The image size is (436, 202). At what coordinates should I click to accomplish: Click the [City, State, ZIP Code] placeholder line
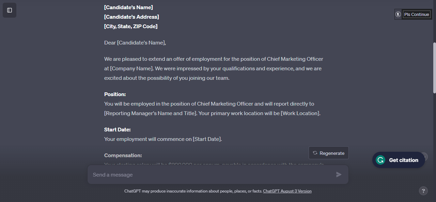tap(131, 26)
